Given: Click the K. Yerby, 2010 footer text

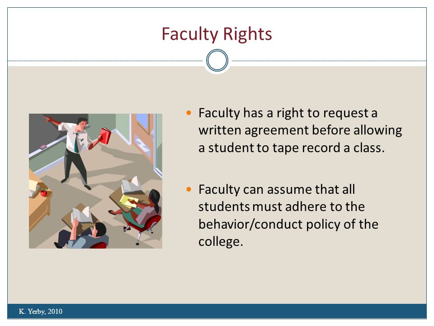Looking at the screenshot, I should 41,312.
